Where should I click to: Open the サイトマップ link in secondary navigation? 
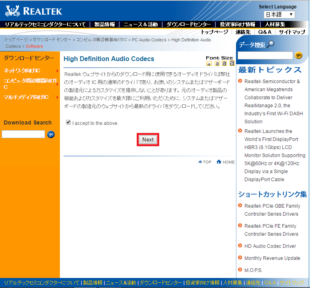pyautogui.click(x=292, y=32)
